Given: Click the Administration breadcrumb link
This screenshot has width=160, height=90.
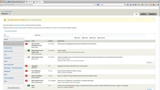Looking at the screenshot, I should point(9,11).
